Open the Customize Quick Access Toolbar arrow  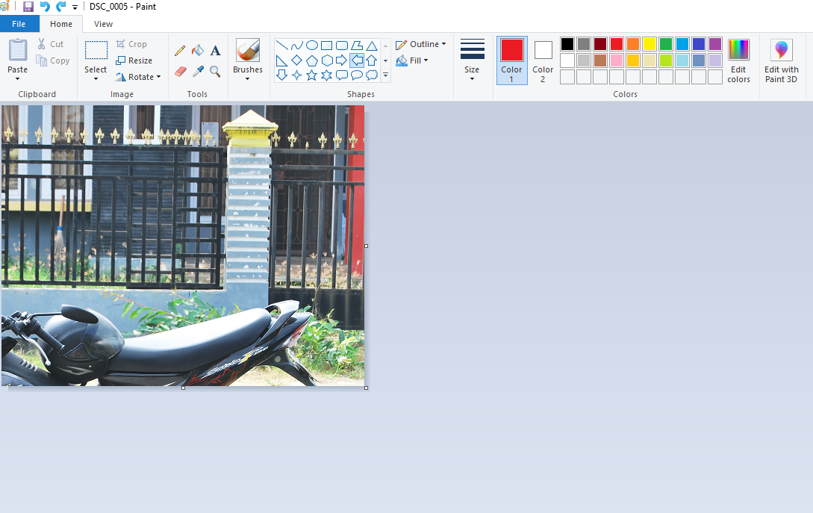[75, 7]
